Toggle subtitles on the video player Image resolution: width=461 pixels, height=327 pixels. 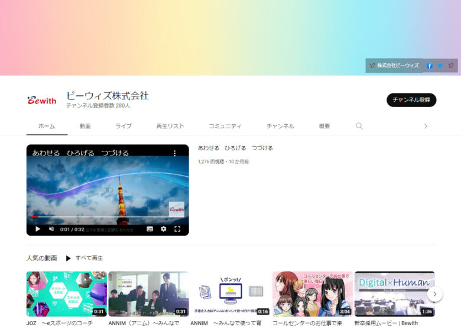(x=150, y=229)
